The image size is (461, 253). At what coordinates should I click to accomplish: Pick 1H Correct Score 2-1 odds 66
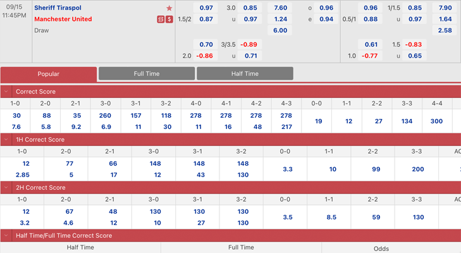(x=113, y=164)
